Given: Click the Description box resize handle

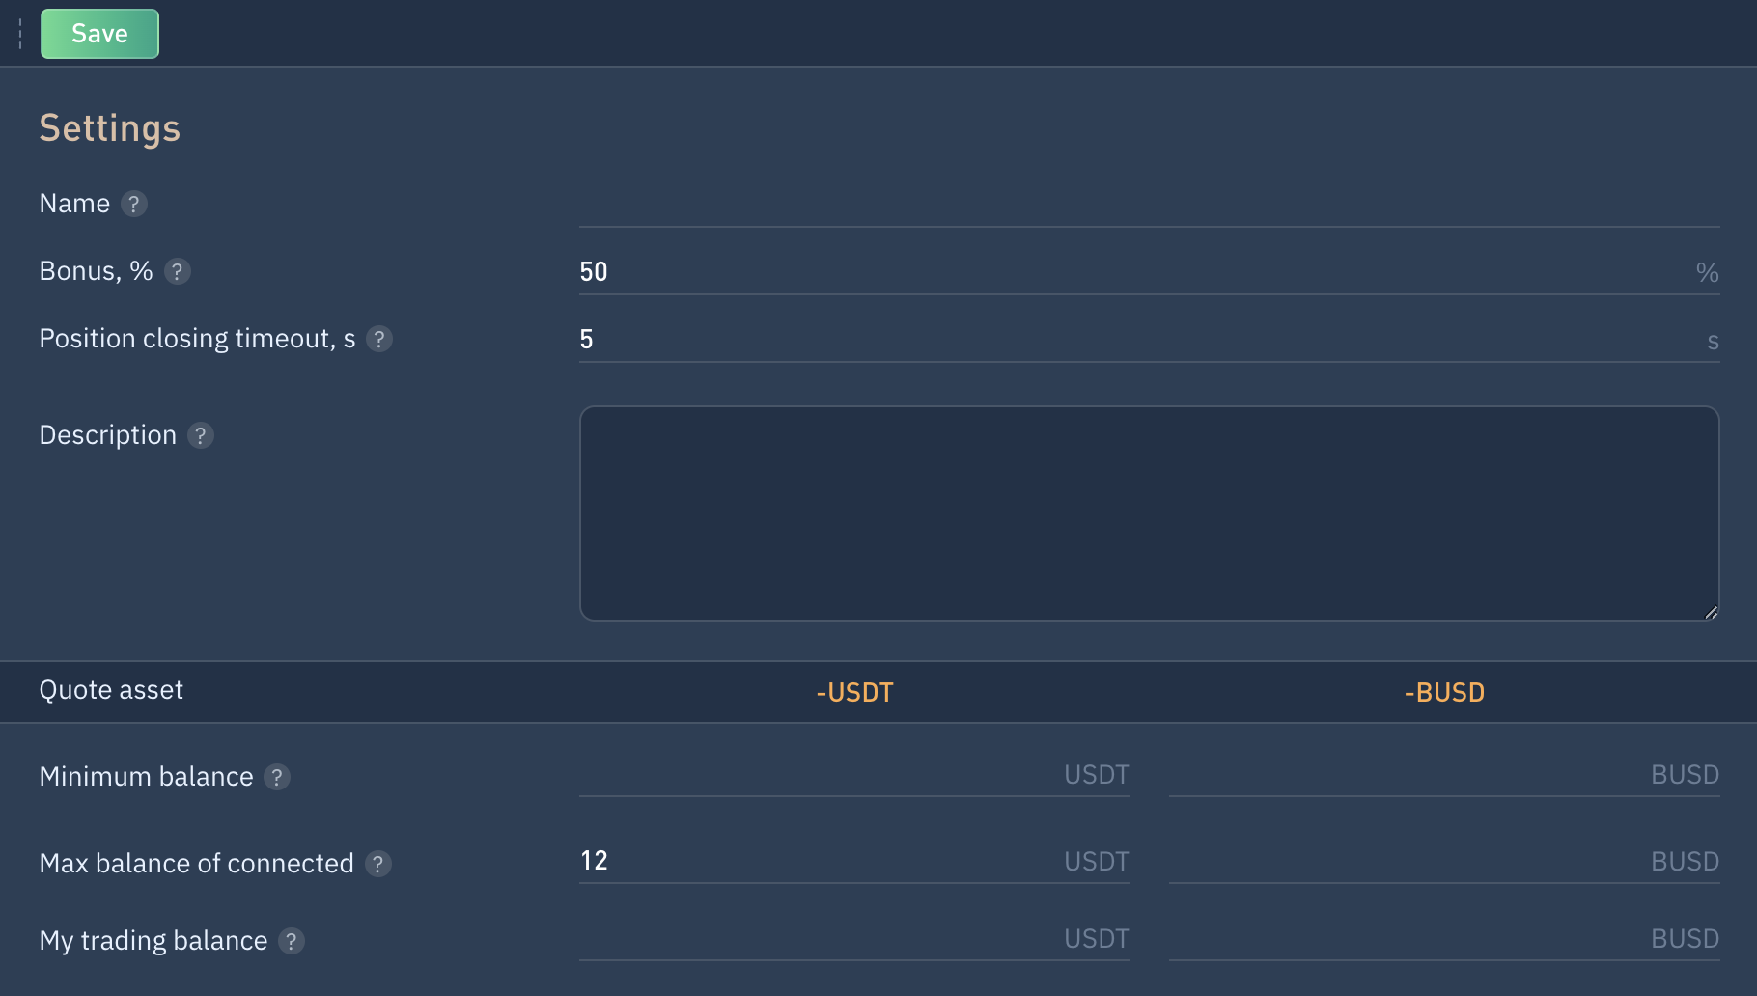Looking at the screenshot, I should (x=1711, y=612).
